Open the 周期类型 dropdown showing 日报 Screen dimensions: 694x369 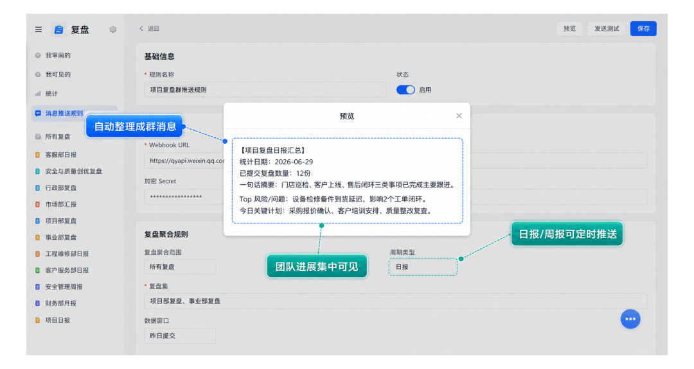pos(423,267)
